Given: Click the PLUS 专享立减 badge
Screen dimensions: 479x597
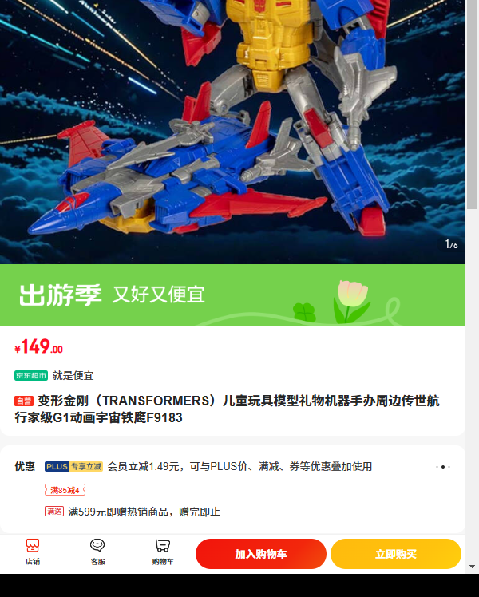Looking at the screenshot, I should pyautogui.click(x=74, y=466).
